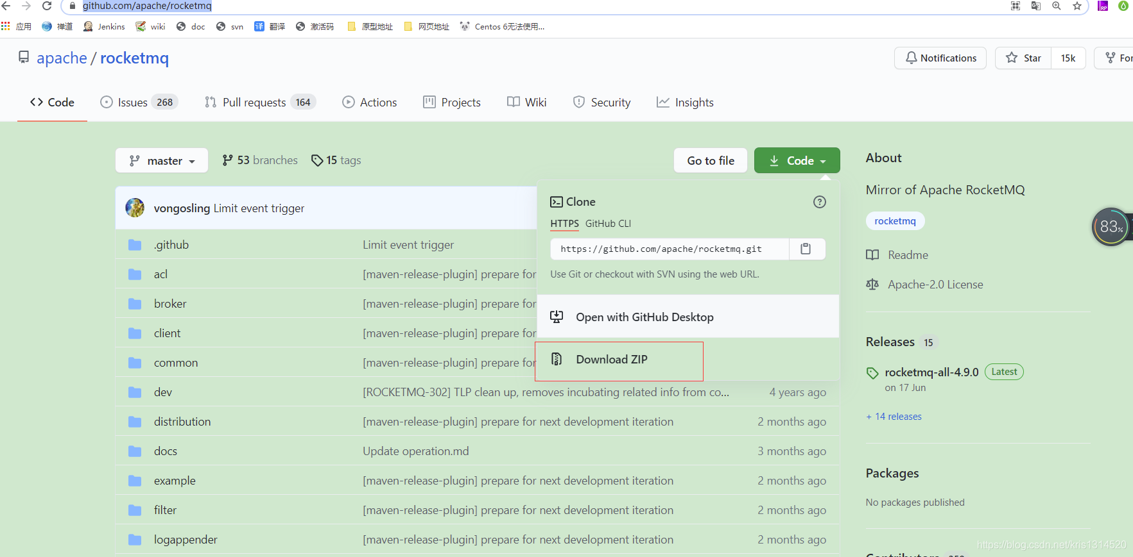The height and width of the screenshot is (557, 1133).
Task: Click the clone help question mark icon
Action: coord(820,202)
